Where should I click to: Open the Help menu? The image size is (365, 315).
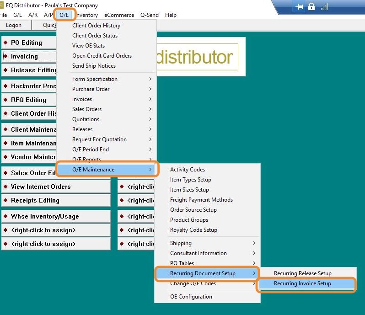[171, 15]
